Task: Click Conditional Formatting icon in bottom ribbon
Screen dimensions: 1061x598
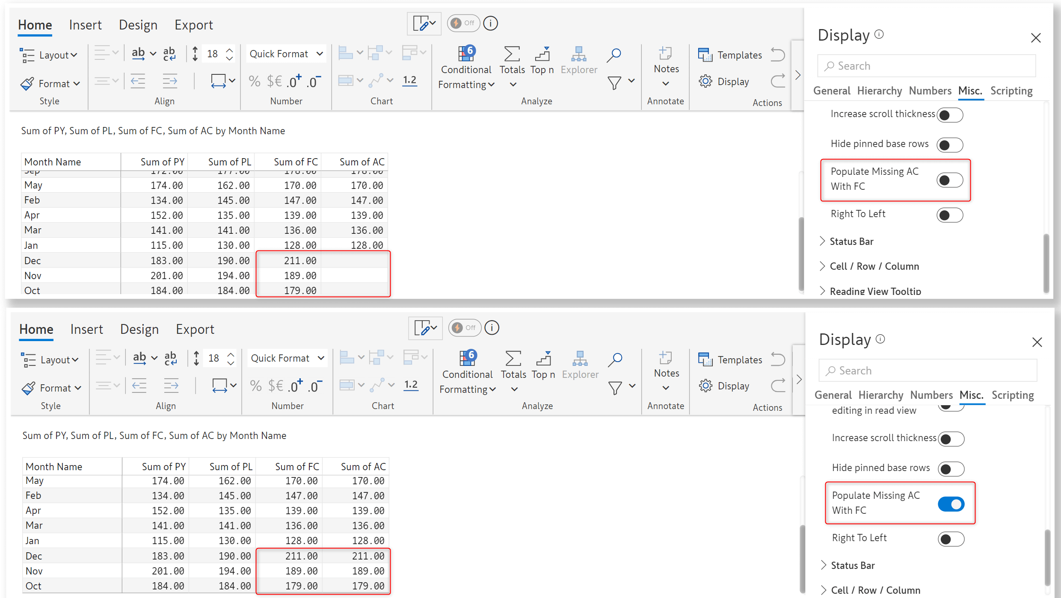Action: (x=467, y=358)
